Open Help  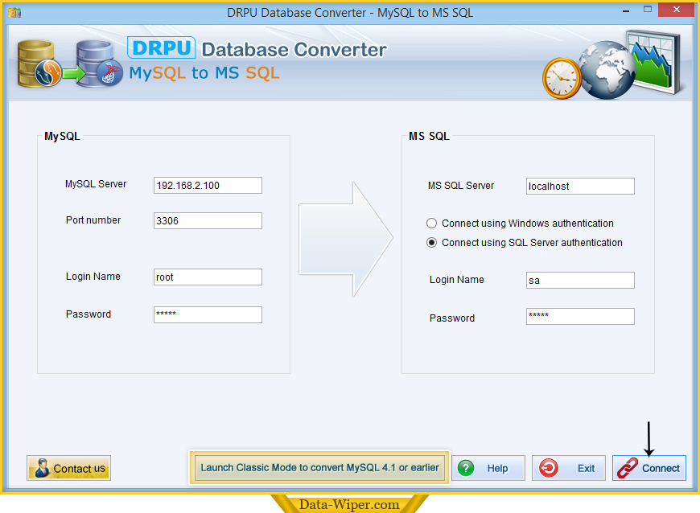pos(488,468)
